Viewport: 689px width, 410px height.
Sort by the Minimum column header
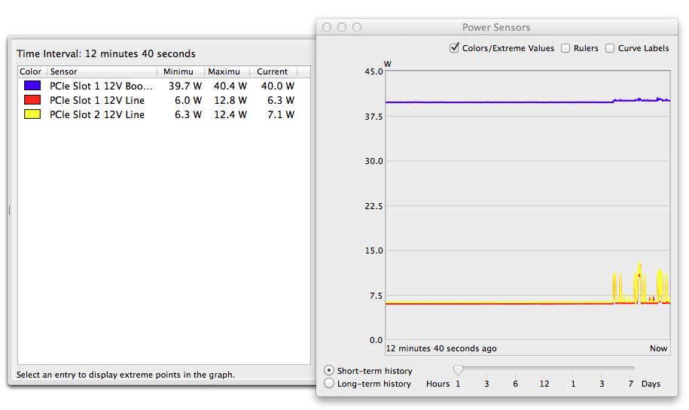coord(181,71)
